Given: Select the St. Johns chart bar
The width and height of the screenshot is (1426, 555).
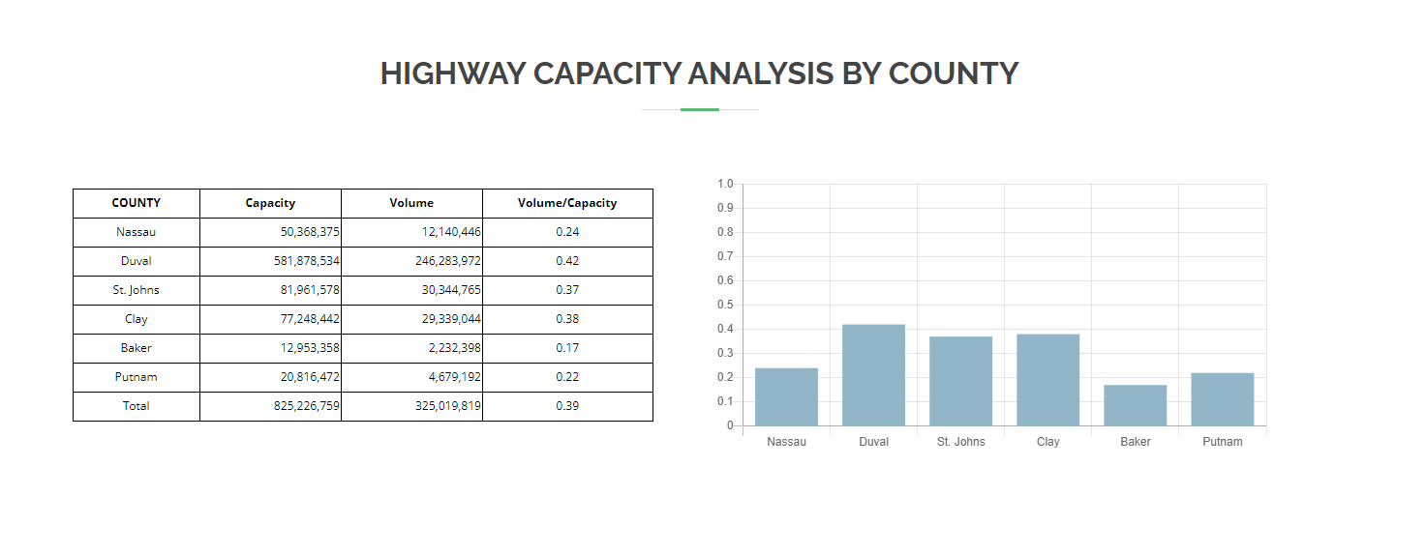Looking at the screenshot, I should click(x=960, y=381).
